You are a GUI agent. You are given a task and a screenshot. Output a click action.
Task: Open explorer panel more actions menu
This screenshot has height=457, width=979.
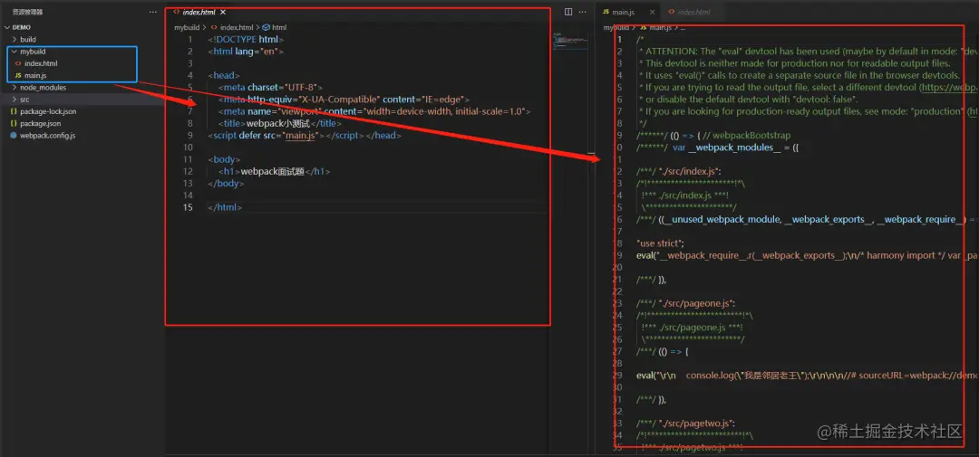pos(153,12)
